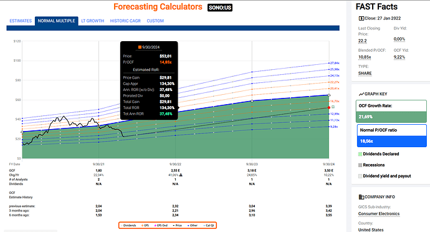Image resolution: width=430 pixels, height=232 pixels.
Task: Click the 9/30/23 date label on axis
Action: pyautogui.click(x=252, y=164)
